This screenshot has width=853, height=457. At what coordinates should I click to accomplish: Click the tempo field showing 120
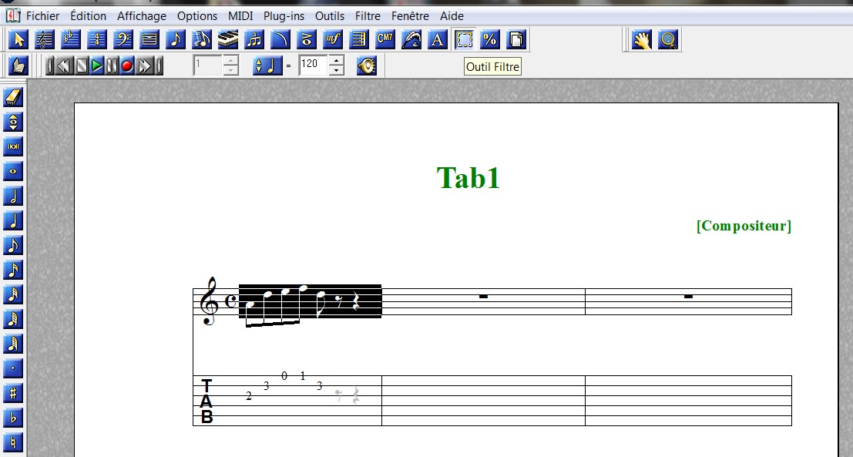[313, 66]
